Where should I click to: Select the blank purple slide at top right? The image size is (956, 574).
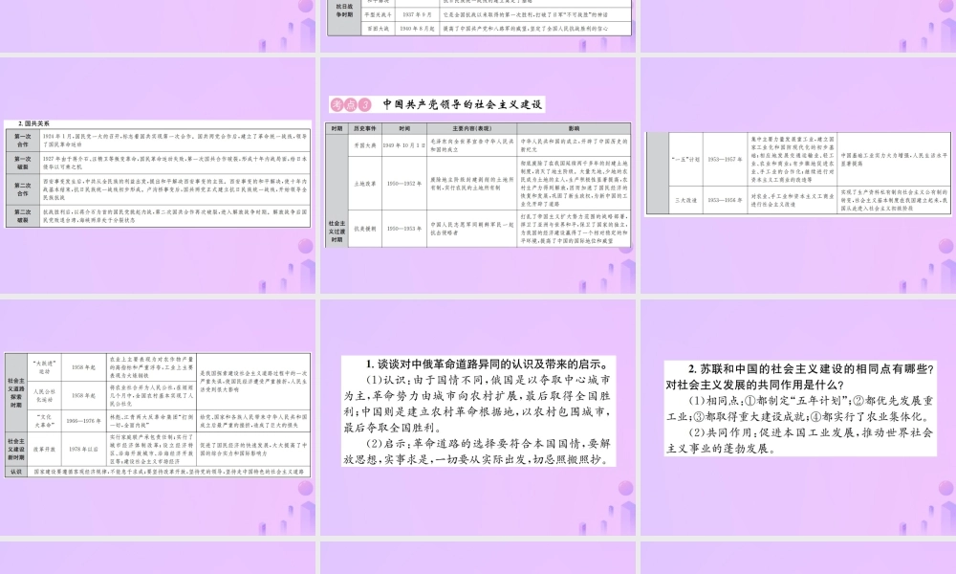click(x=797, y=24)
